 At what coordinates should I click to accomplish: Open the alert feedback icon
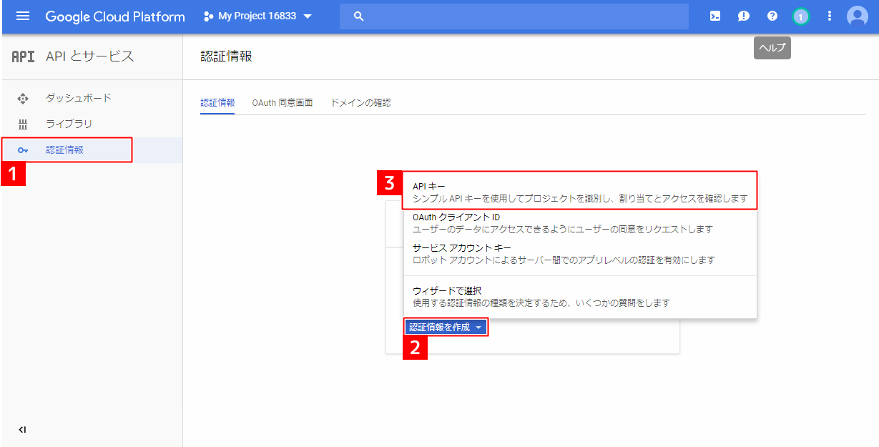pyautogui.click(x=744, y=16)
